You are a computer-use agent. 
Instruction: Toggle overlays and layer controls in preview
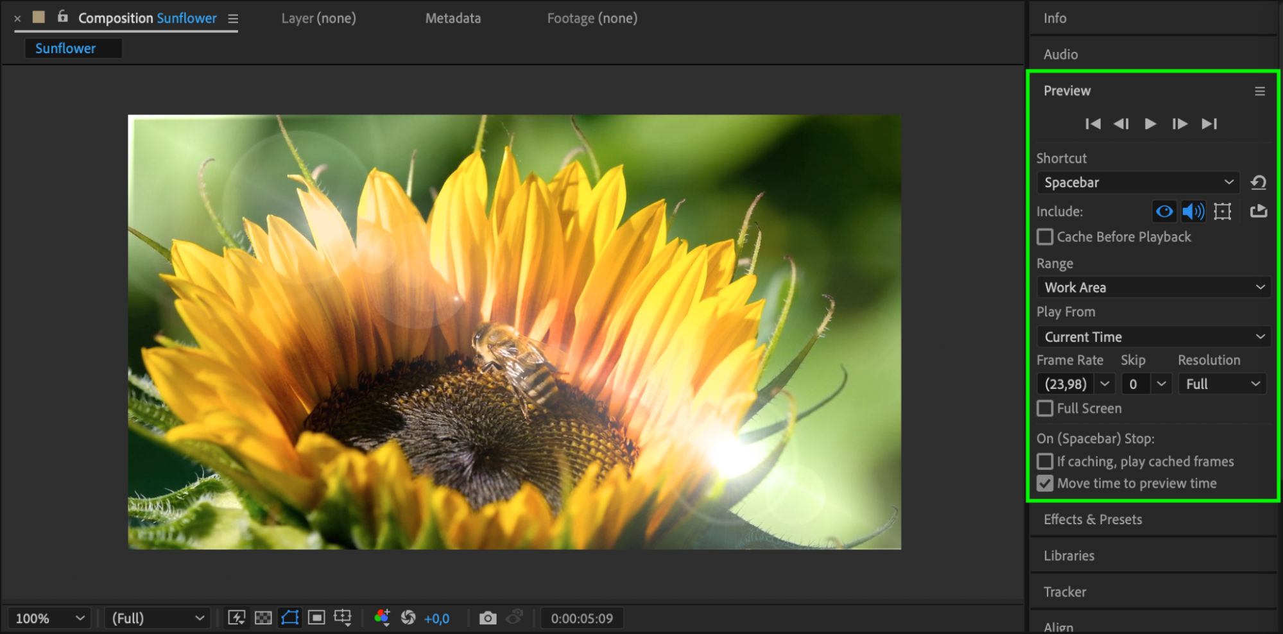click(1223, 211)
